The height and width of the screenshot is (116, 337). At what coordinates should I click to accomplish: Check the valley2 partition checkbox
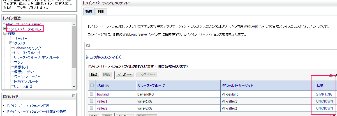(x=92, y=108)
